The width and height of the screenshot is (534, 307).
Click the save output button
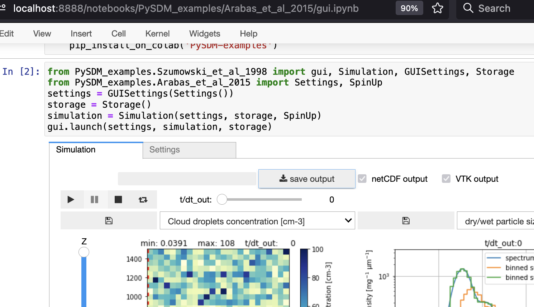click(x=307, y=179)
